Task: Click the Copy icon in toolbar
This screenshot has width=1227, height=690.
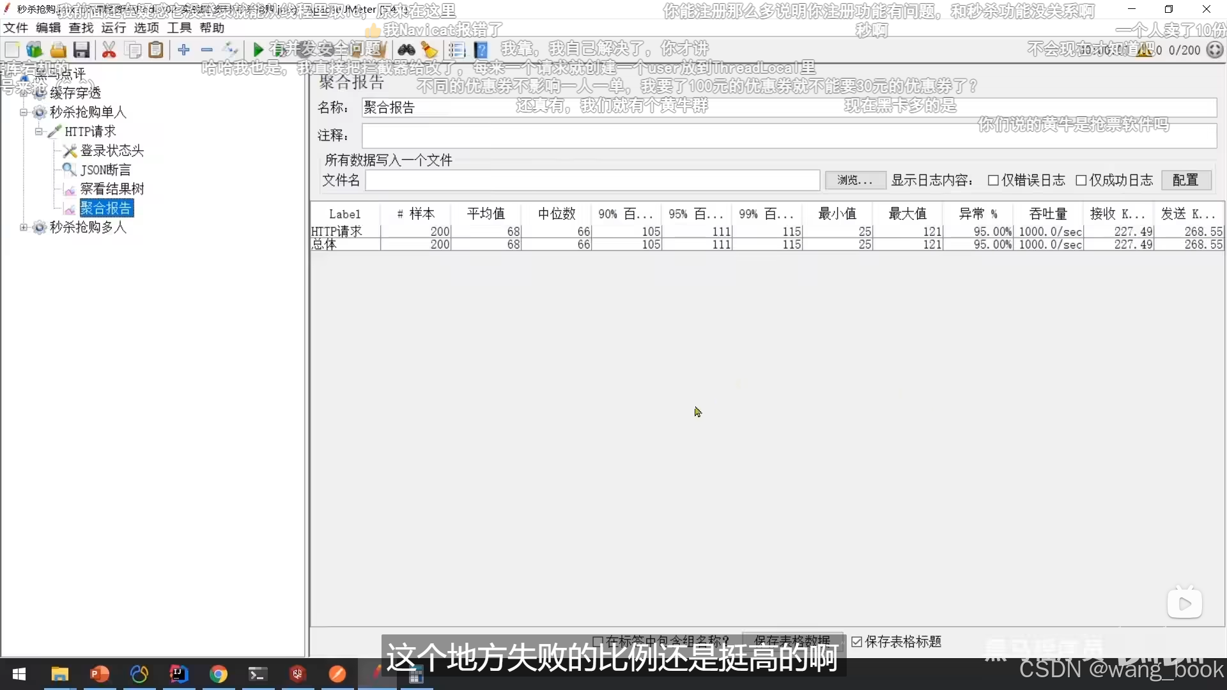Action: [133, 50]
